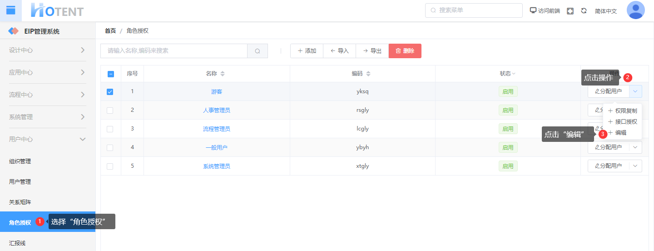654x251 pixels.
Task: Toggle the select-all header checkbox
Action: point(110,74)
